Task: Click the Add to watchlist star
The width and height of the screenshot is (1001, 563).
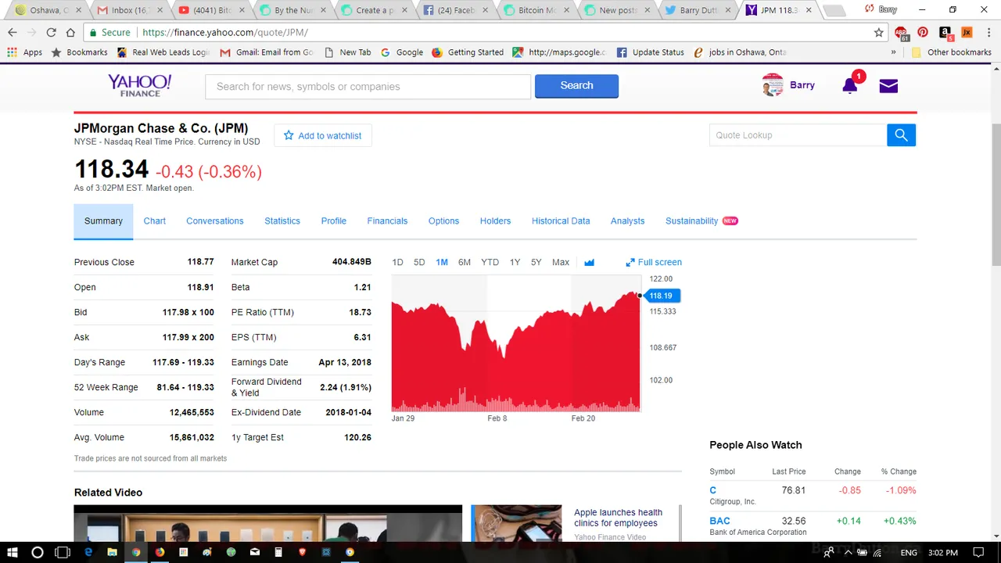Action: point(289,135)
